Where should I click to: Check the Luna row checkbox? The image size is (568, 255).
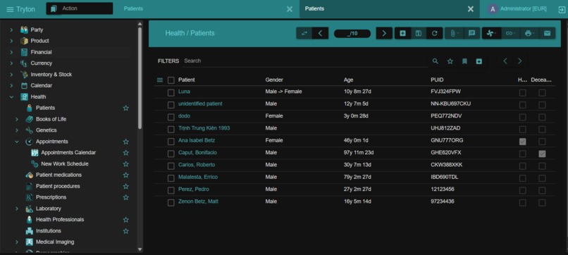(171, 93)
